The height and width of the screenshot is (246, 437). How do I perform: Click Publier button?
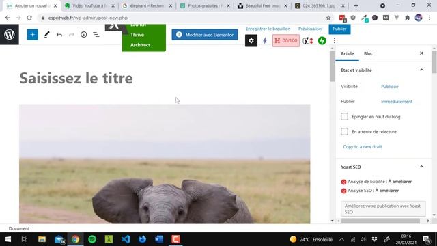tap(339, 29)
